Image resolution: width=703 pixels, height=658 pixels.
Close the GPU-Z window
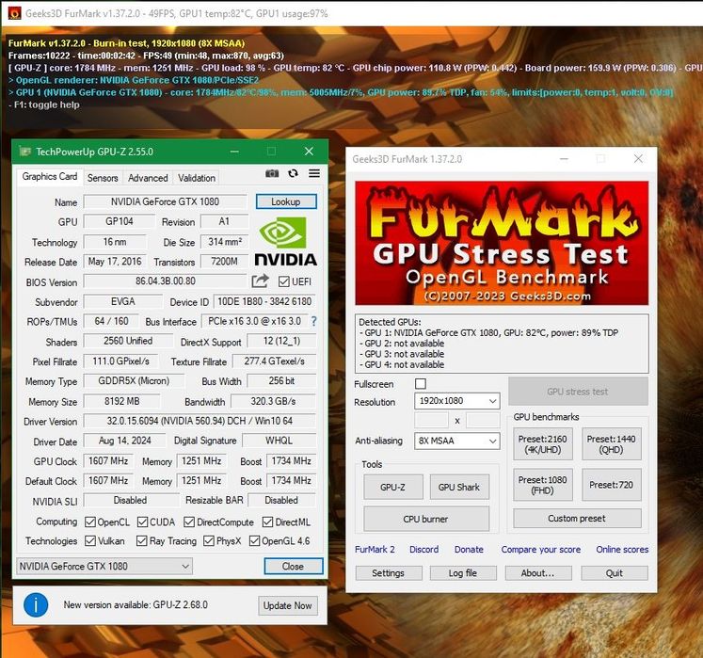pos(309,152)
